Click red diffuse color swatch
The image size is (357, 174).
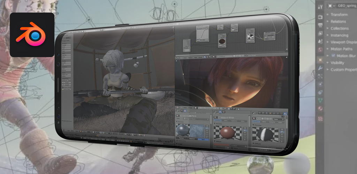(x=221, y=145)
